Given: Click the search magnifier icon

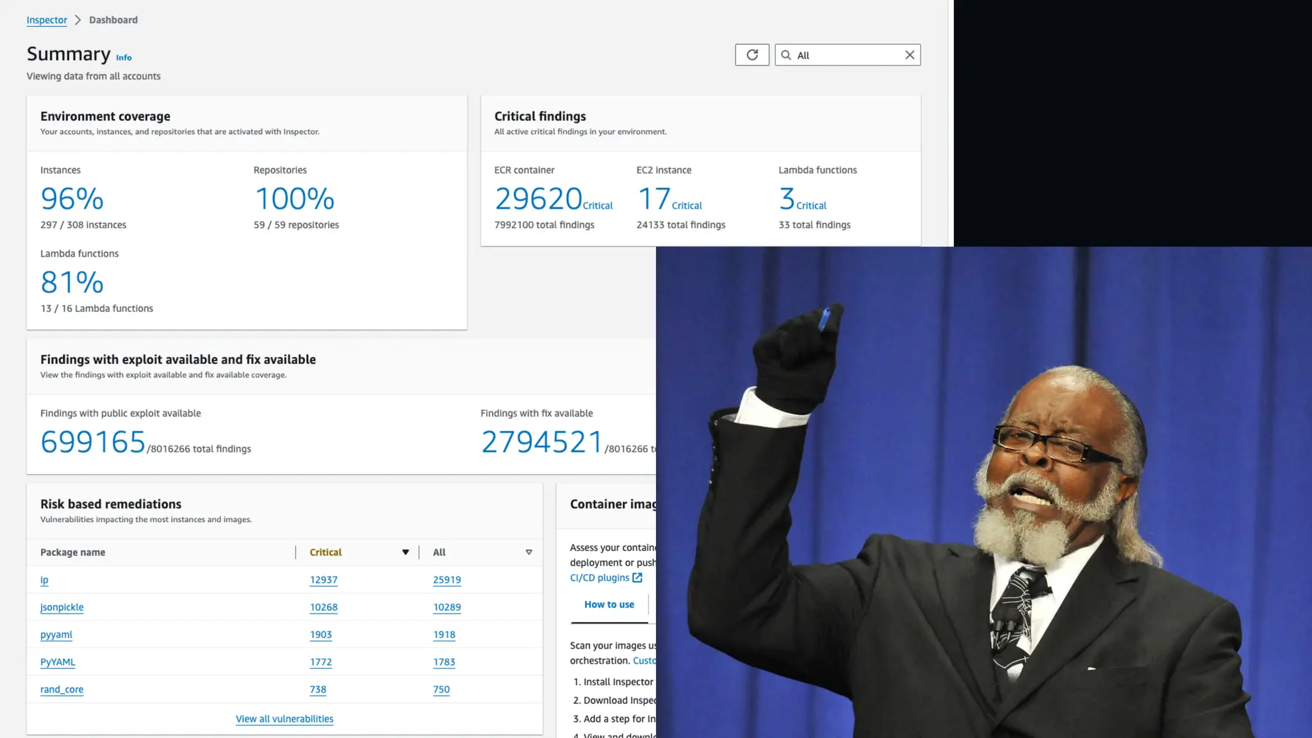Looking at the screenshot, I should click(786, 55).
